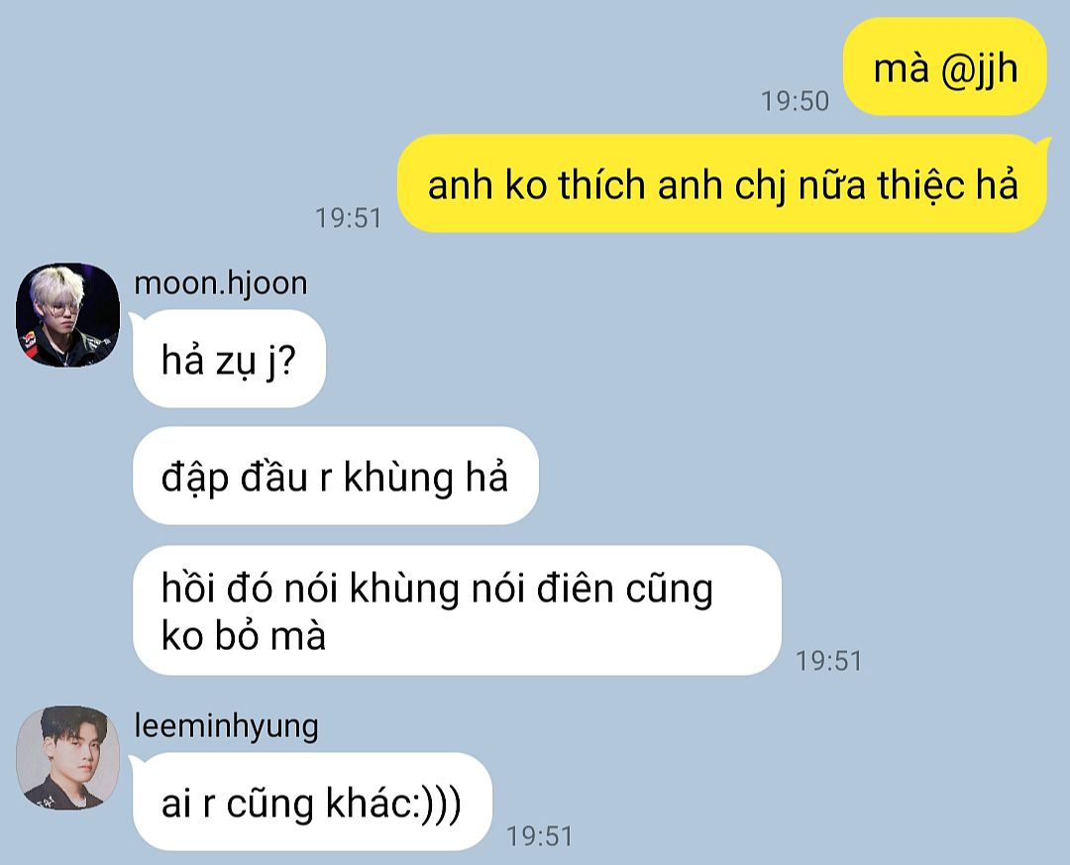Select the "hả zụ j?" message bubble
The height and width of the screenshot is (865, 1070).
pyautogui.click(x=228, y=359)
